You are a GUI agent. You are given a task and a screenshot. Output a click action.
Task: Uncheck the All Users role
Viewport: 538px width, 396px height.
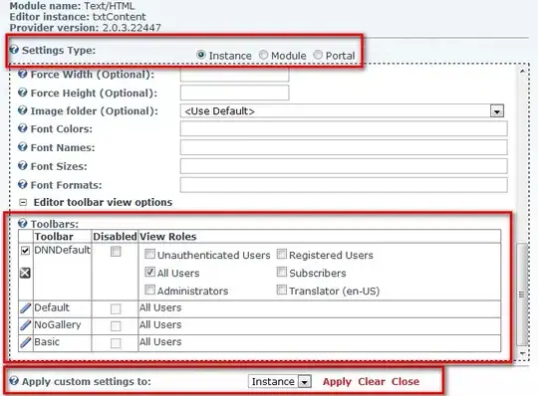coord(149,272)
